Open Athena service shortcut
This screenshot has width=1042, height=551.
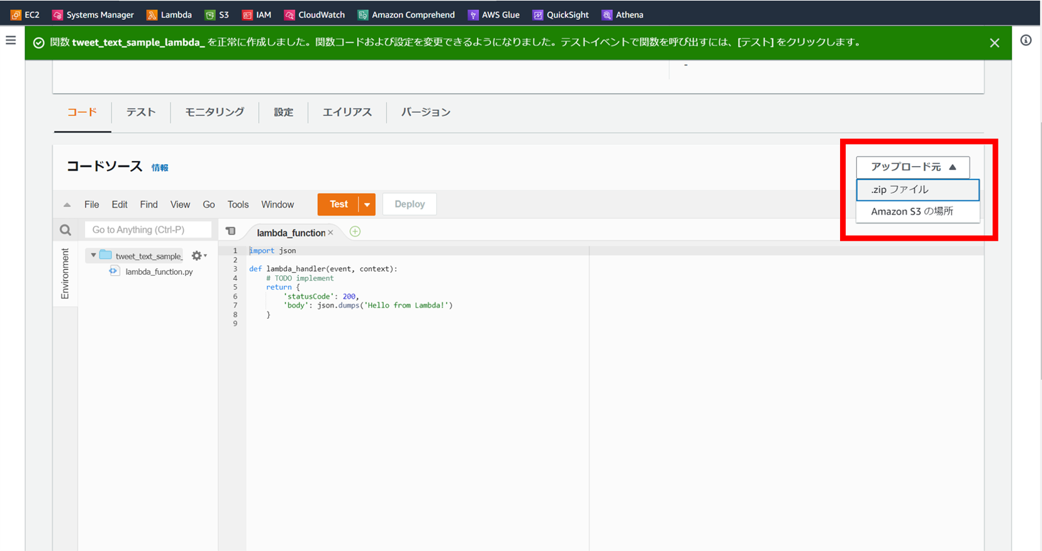[622, 14]
